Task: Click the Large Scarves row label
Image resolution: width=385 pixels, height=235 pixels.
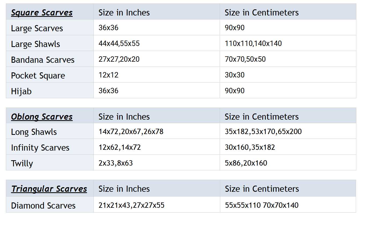Action: tap(37, 28)
